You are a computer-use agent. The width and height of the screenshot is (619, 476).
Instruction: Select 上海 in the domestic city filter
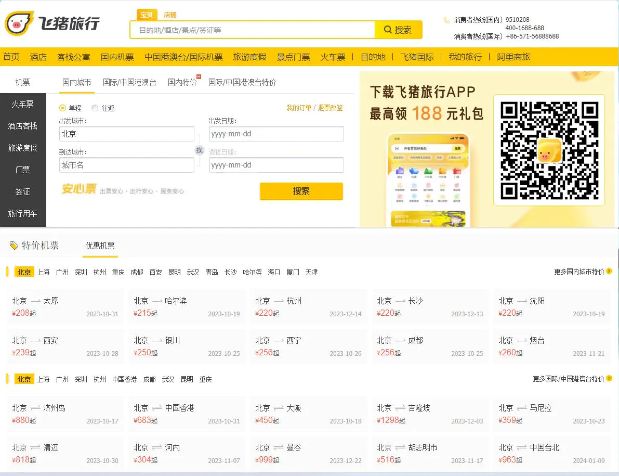pyautogui.click(x=44, y=272)
